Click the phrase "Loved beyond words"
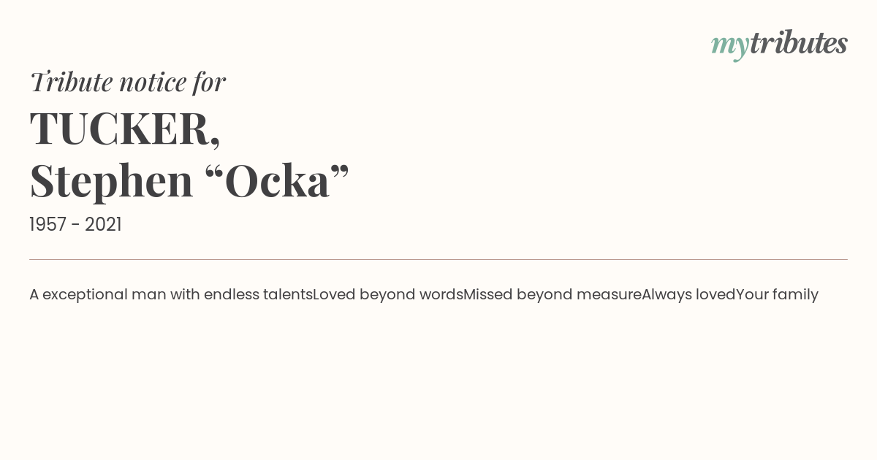The width and height of the screenshot is (877, 460). (388, 294)
